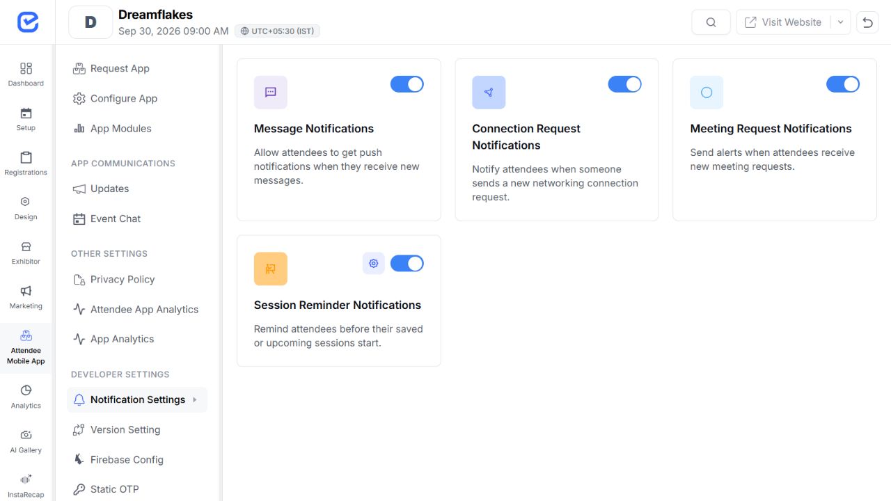Click the Connection Request card icon
The height and width of the screenshot is (501, 891).
point(489,93)
